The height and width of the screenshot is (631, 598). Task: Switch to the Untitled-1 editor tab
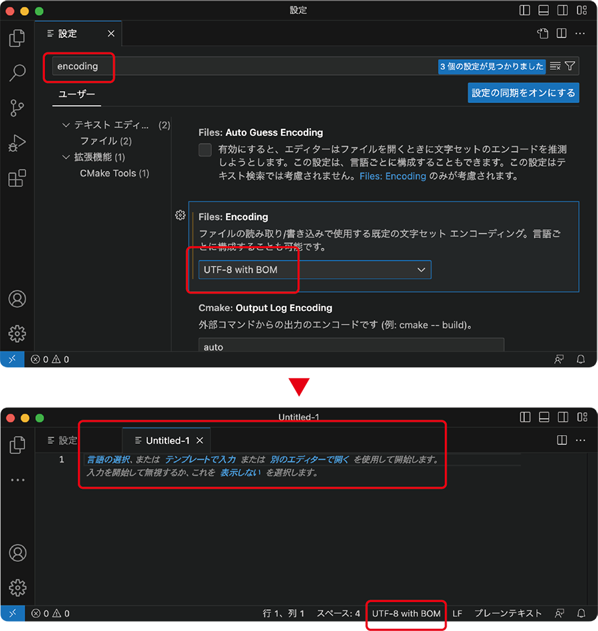pos(166,440)
